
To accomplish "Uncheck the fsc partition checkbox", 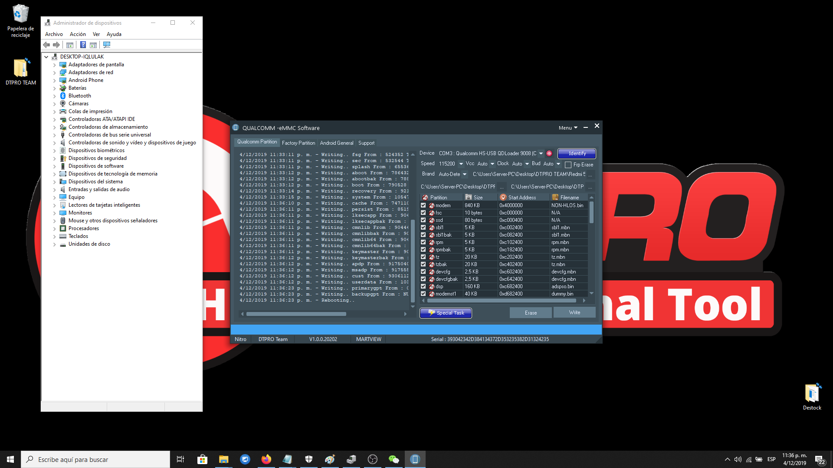I will [x=423, y=213].
